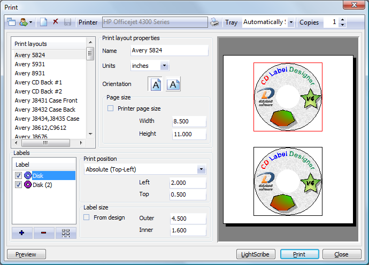Click the window layout icon in toolbar

pos(11,22)
